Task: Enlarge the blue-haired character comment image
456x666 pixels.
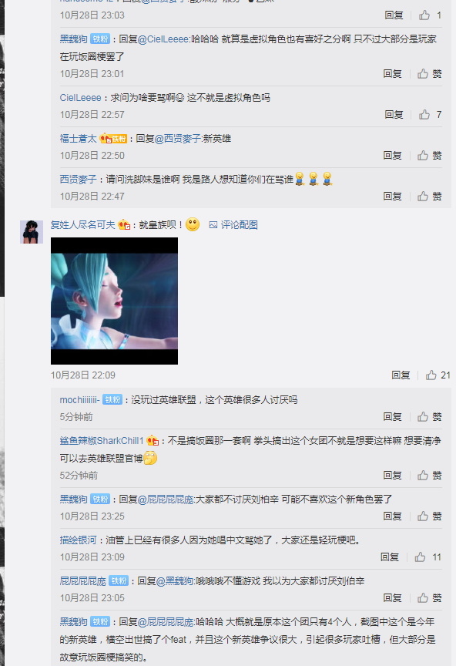Action: [114, 301]
